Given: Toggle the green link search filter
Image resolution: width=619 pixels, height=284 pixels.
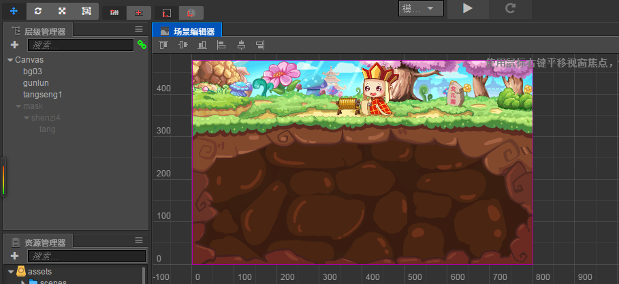Looking at the screenshot, I should point(142,45).
